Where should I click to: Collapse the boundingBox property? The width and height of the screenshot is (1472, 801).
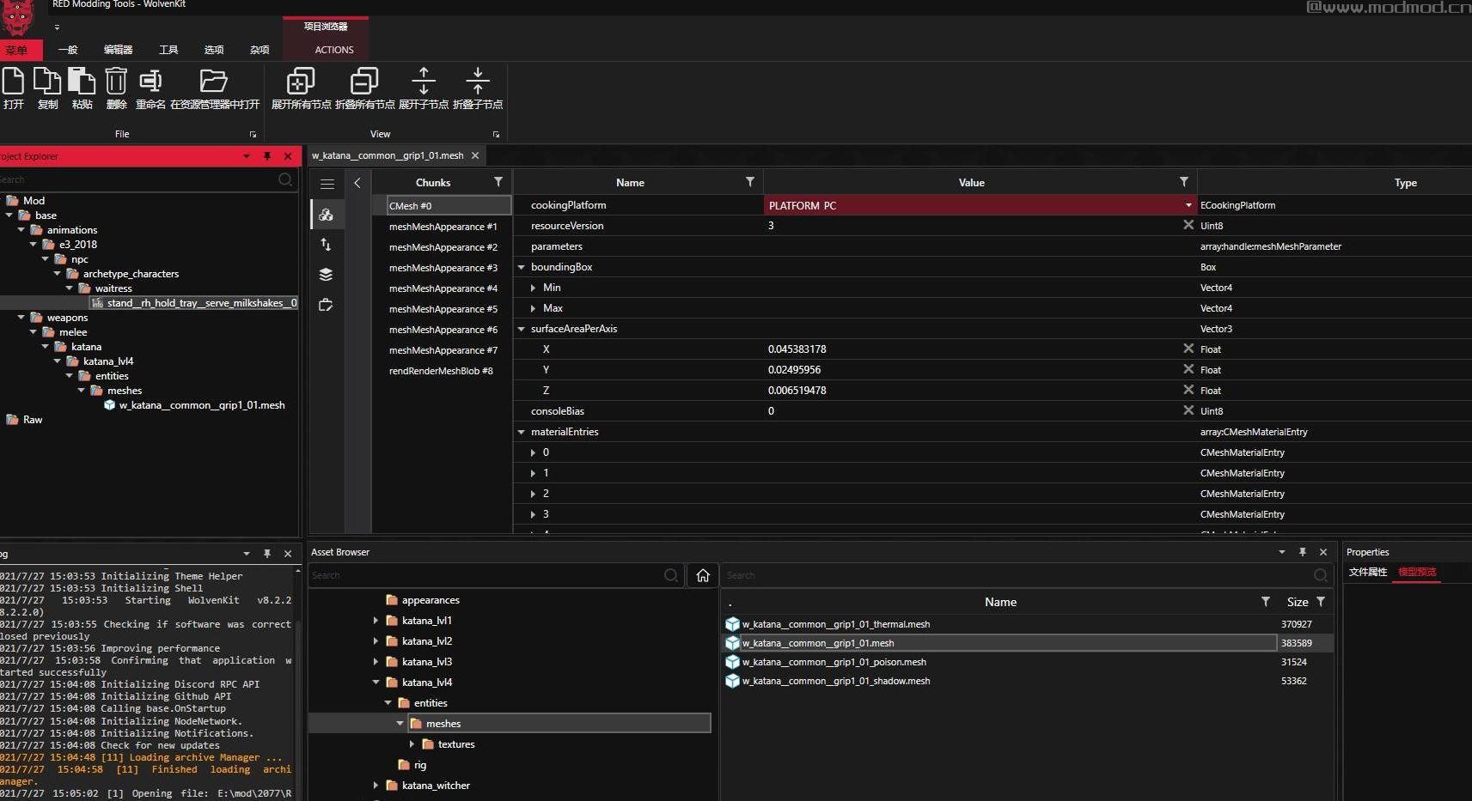[x=521, y=267]
